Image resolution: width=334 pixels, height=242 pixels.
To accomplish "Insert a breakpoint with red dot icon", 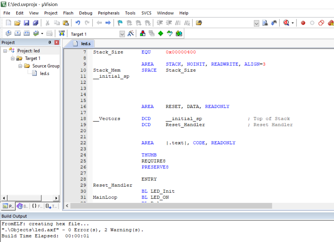I will [303, 23].
